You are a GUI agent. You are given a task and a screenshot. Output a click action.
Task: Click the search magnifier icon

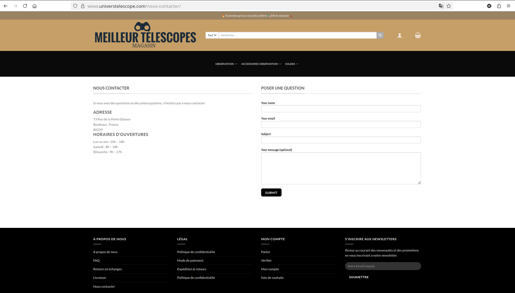(x=380, y=35)
